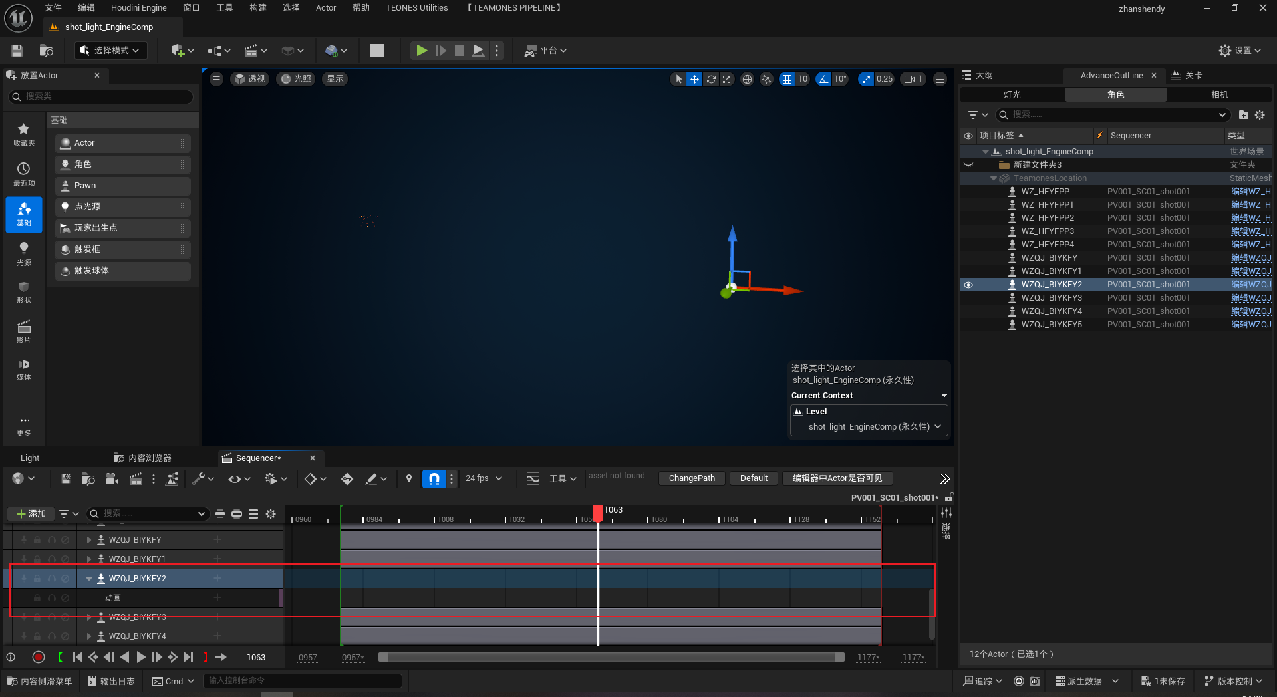Select the translate (move) gizmo tool
The height and width of the screenshot is (697, 1277).
[694, 79]
